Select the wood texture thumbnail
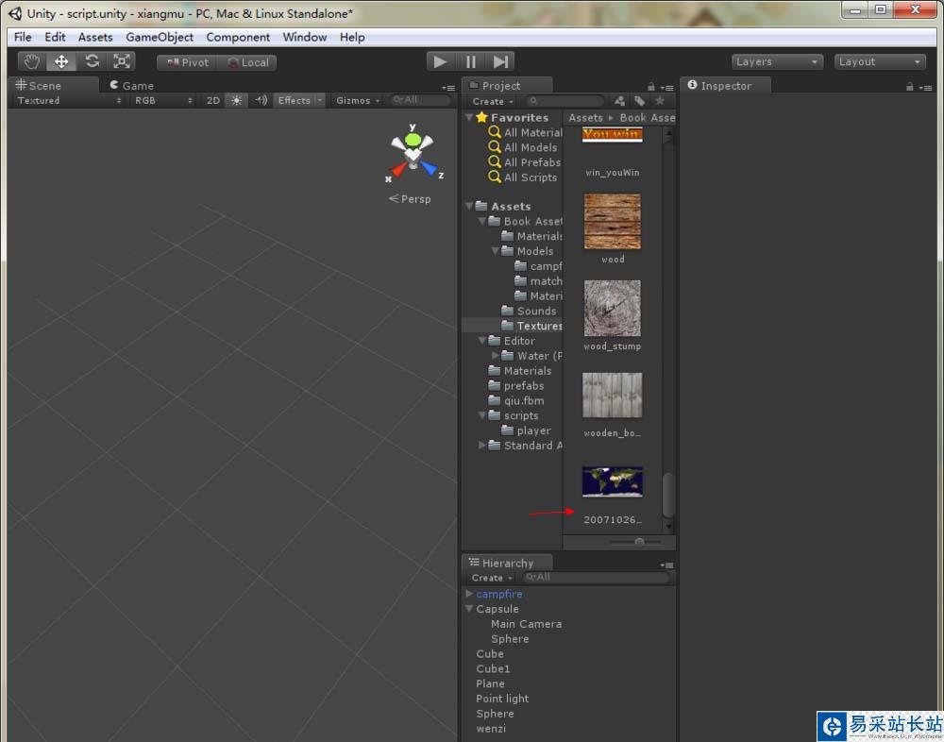The height and width of the screenshot is (742, 944). [613, 221]
